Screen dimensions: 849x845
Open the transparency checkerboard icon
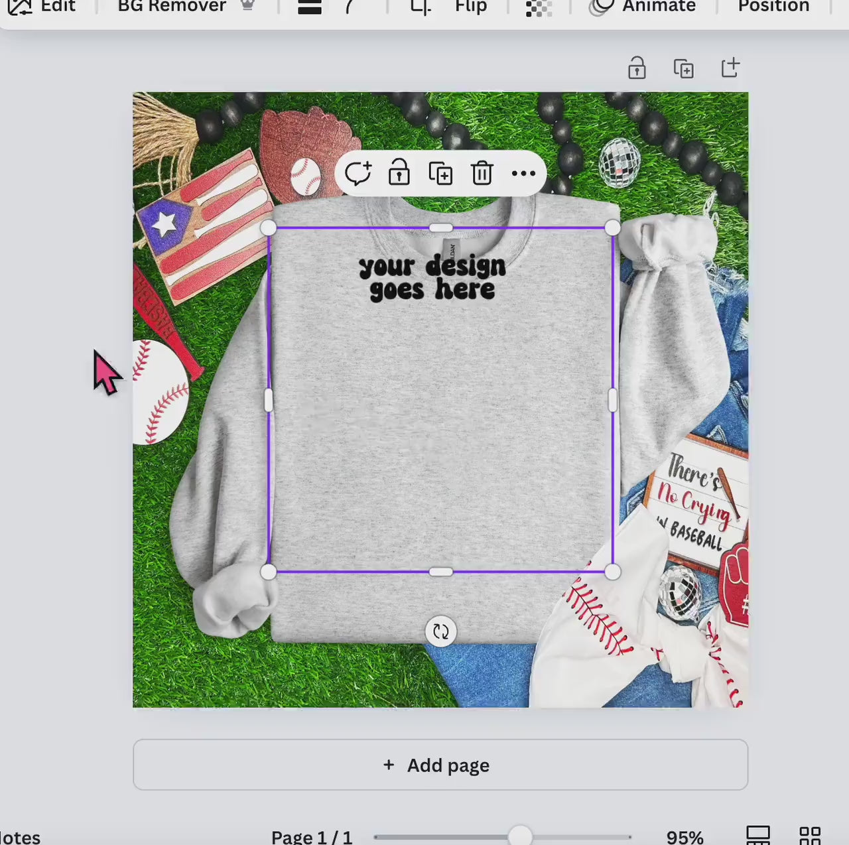click(x=539, y=8)
